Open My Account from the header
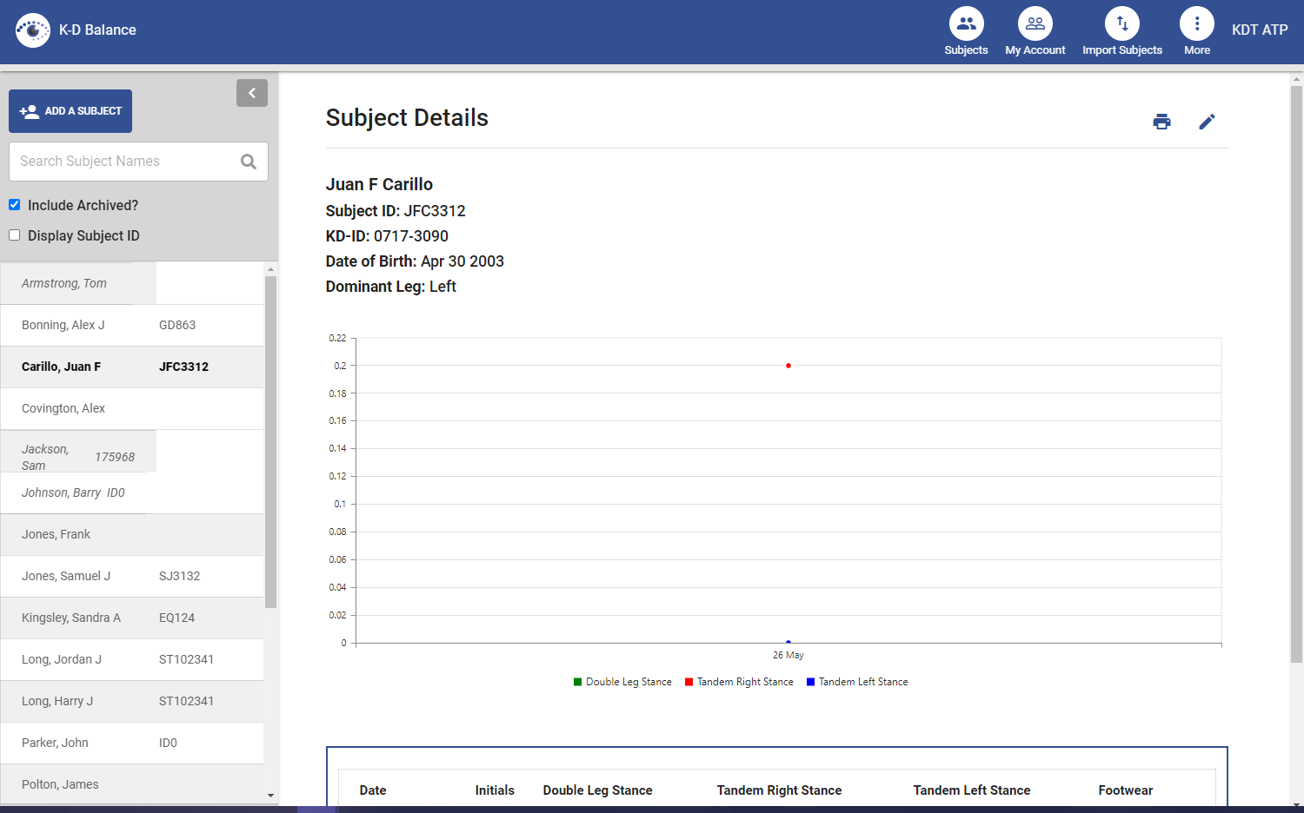The height and width of the screenshot is (813, 1304). tap(1035, 24)
